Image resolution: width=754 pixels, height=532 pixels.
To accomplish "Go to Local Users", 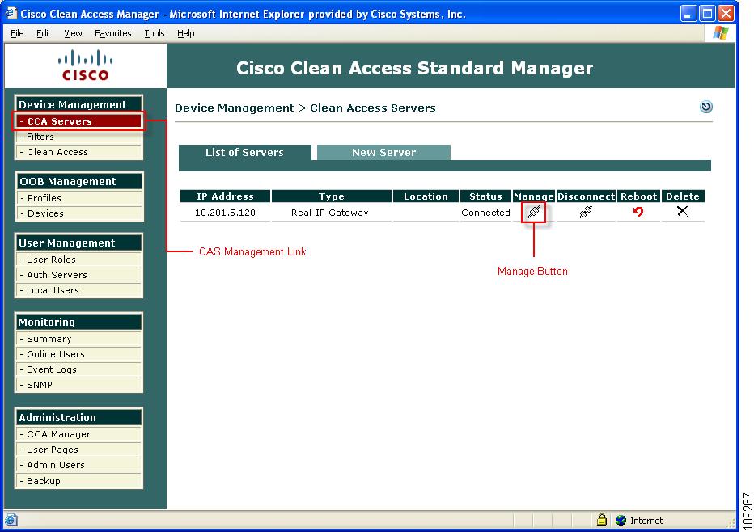I will (x=78, y=290).
